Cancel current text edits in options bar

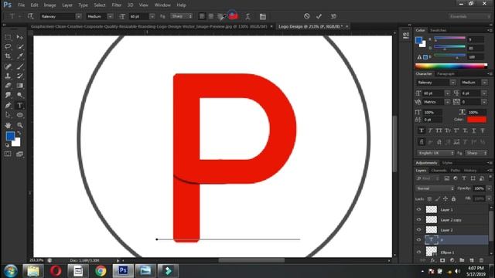tap(306, 16)
